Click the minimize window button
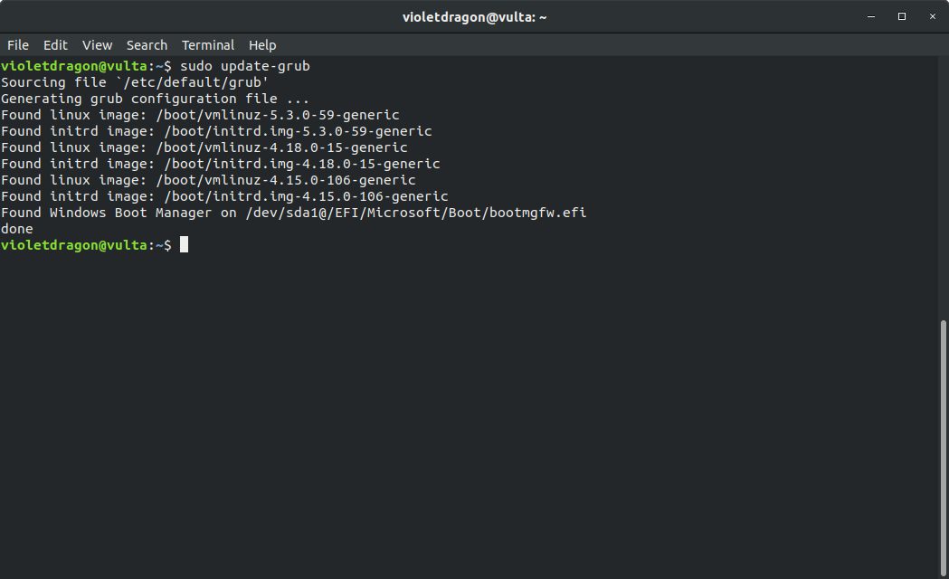The height and width of the screenshot is (579, 949). pos(869,16)
